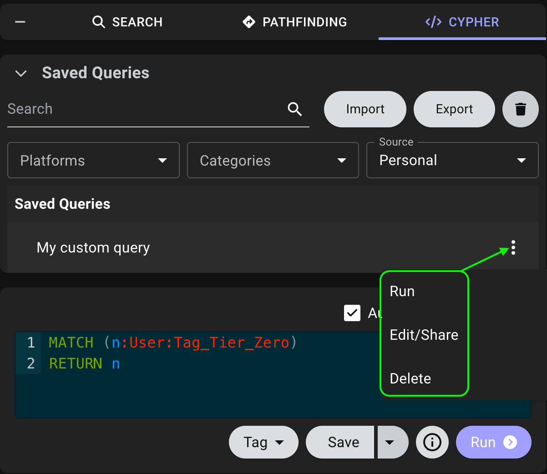Open the Categories dropdown
The image size is (547, 474).
click(273, 160)
